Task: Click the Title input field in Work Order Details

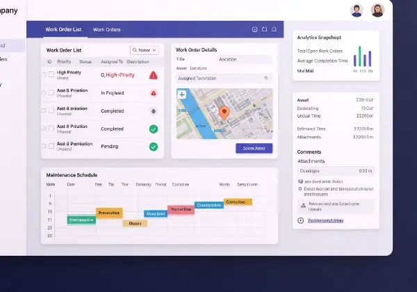Action: coord(245,59)
